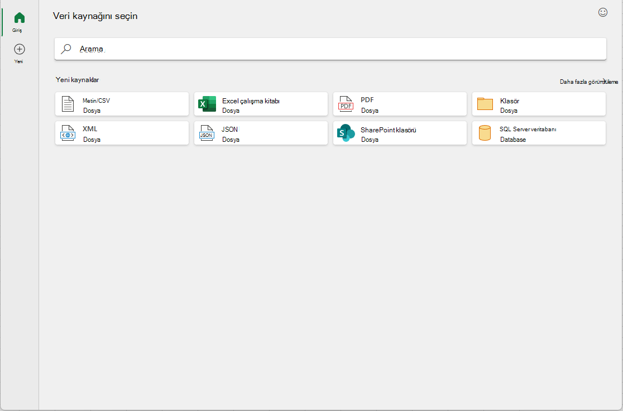
Task: Click the Excel workbook green icon
Action: [207, 104]
